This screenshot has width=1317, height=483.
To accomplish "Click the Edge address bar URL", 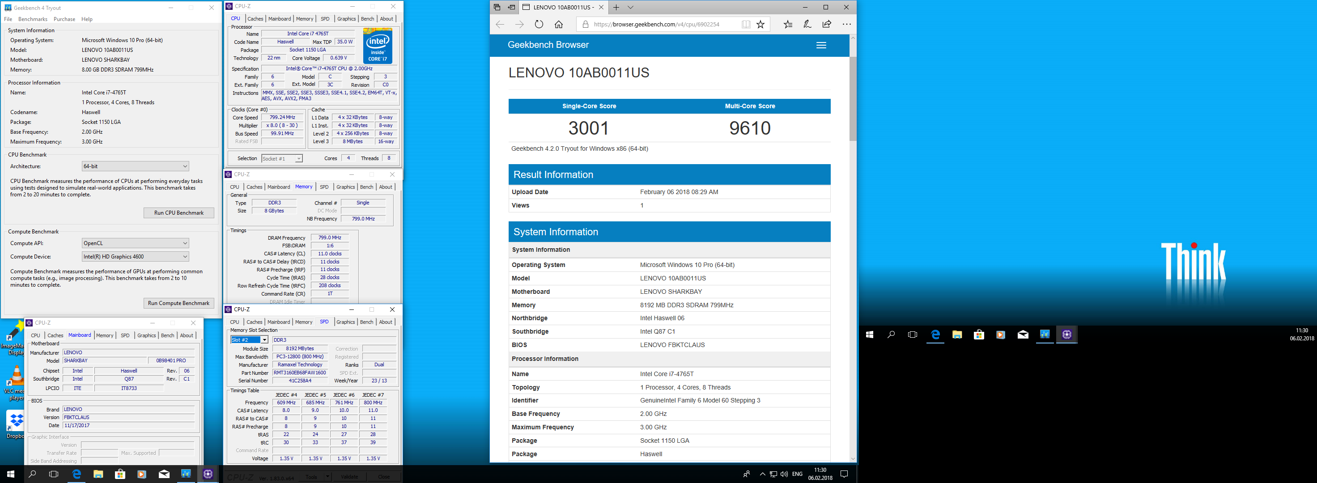I will tap(656, 25).
